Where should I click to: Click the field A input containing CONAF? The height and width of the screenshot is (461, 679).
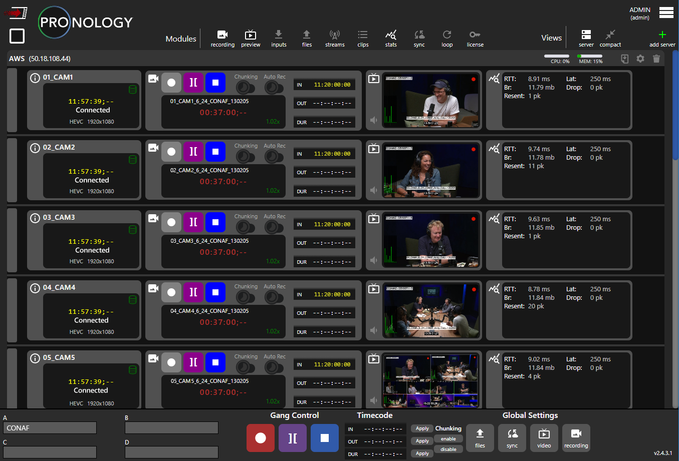[50, 428]
